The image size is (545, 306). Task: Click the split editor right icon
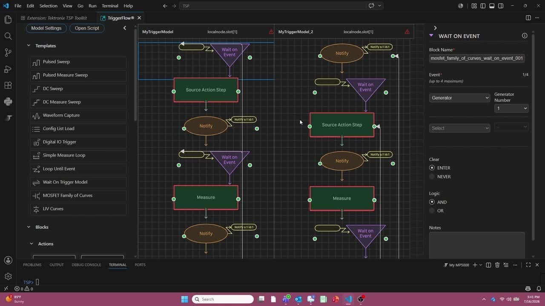(x=528, y=18)
